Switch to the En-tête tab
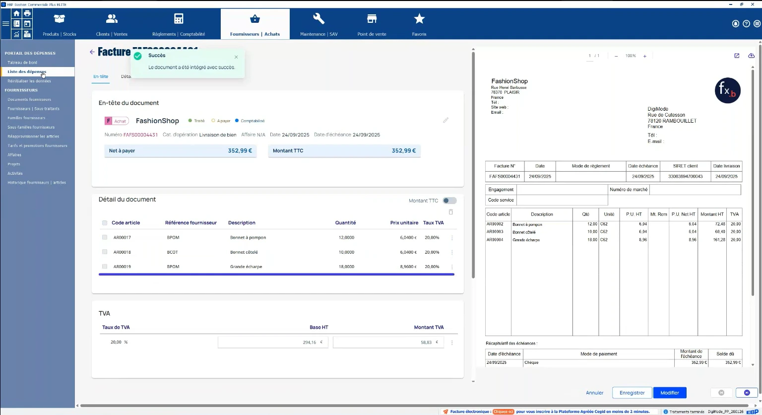Screen dimensions: 762x415 (x=101, y=76)
